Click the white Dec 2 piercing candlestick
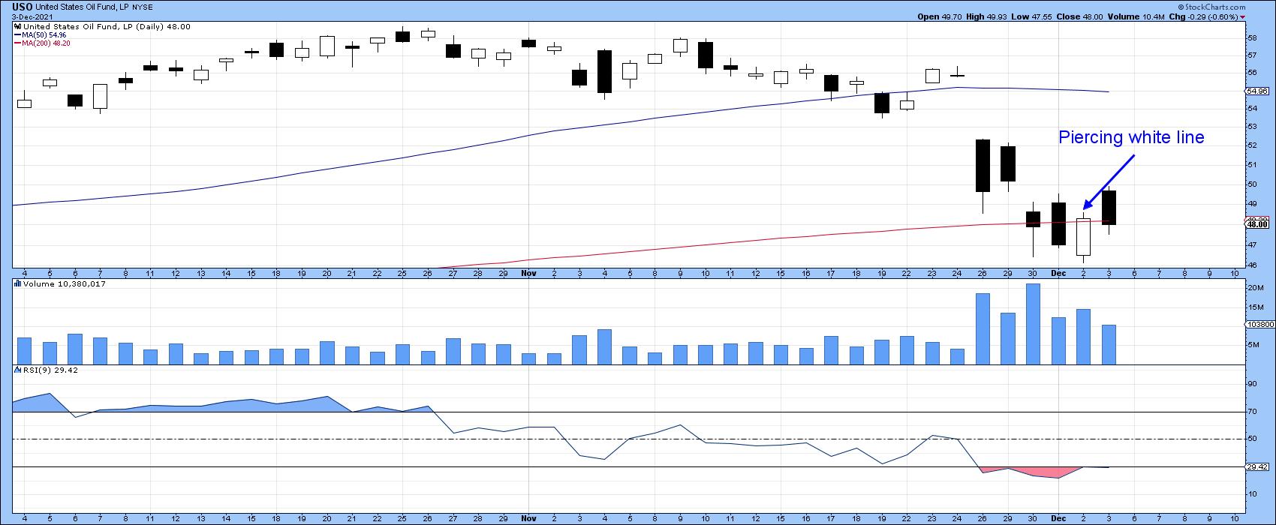The height and width of the screenshot is (525, 1276). (x=1083, y=237)
